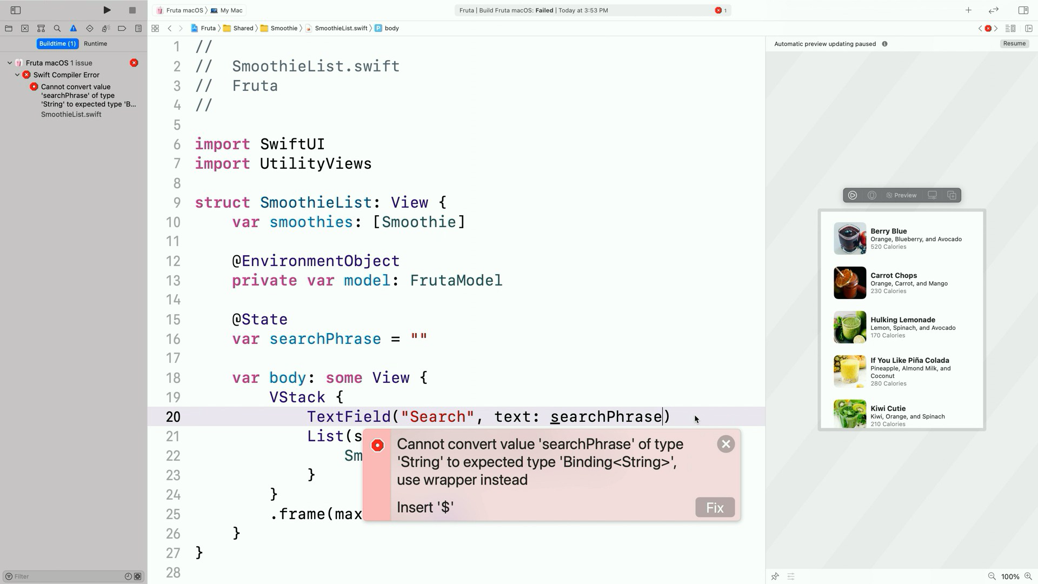Open the Find navigator magnifier icon
The image size is (1038, 584).
coord(57,28)
